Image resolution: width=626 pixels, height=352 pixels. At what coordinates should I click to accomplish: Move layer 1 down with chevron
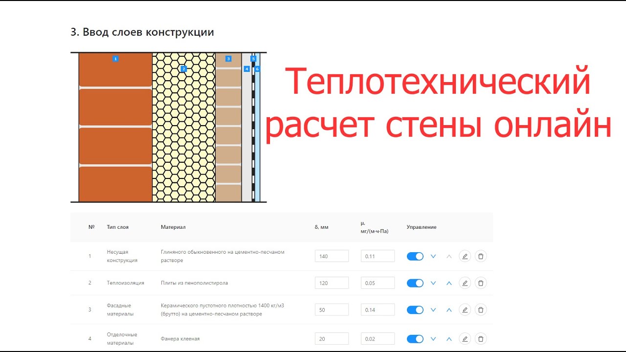pyautogui.click(x=433, y=256)
